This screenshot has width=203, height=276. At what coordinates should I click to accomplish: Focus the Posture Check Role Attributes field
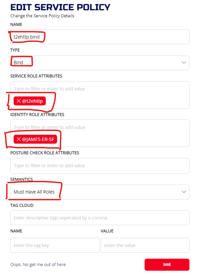tap(100, 166)
